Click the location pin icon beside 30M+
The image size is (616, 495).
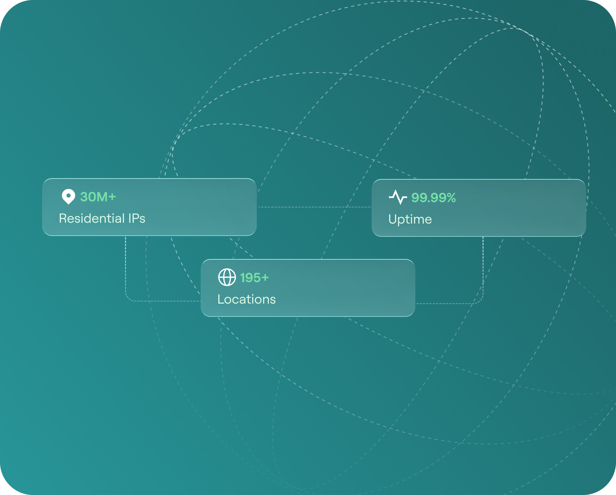(x=69, y=197)
